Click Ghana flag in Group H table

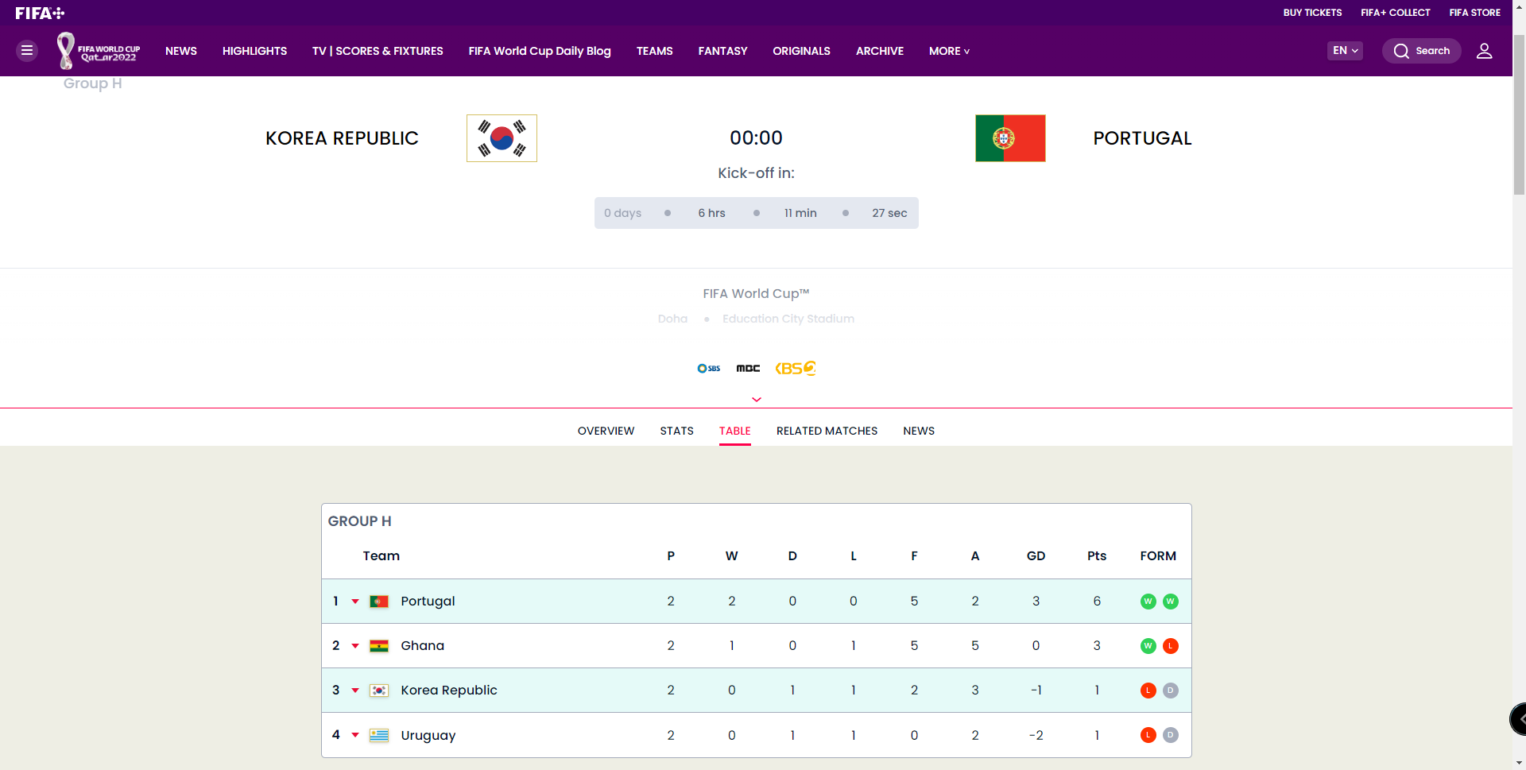click(379, 646)
